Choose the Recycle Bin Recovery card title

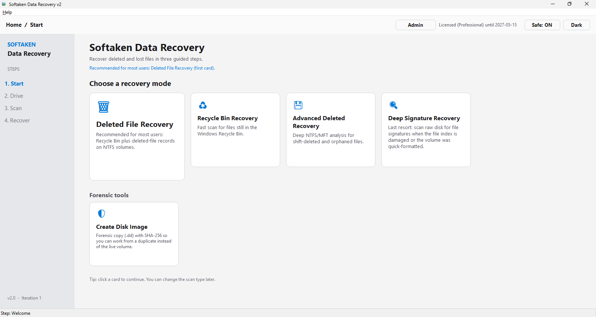click(228, 118)
